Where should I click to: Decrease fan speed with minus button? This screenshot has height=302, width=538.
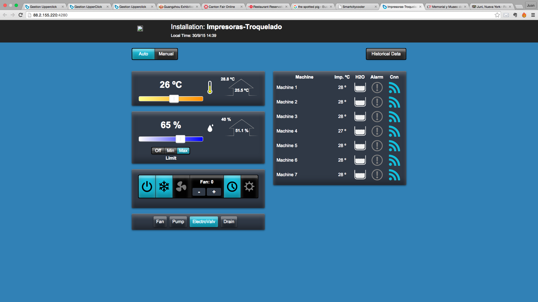(x=199, y=192)
